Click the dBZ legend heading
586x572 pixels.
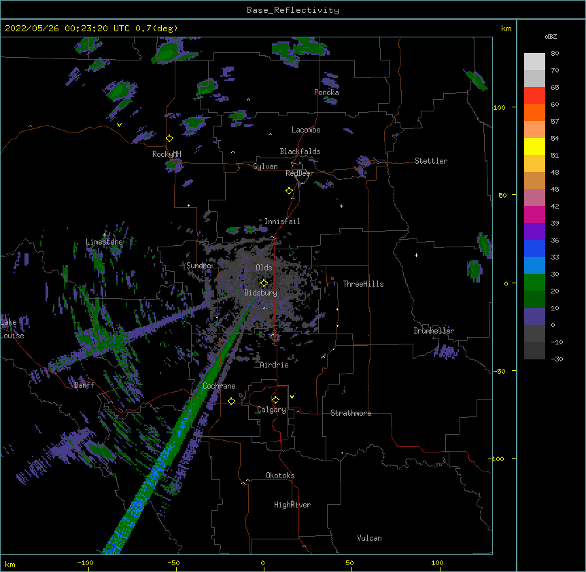551,36
